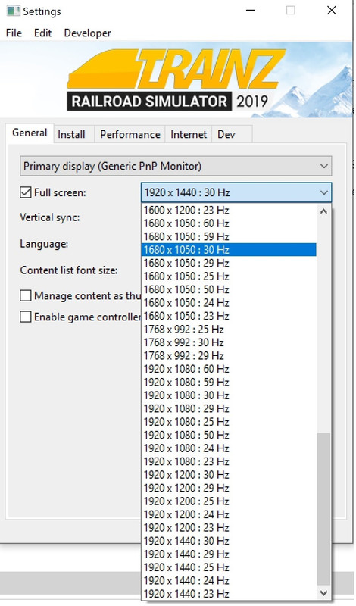Select 1680 x 1050 : 24 Hz
Image resolution: width=356 pixels, height=606 pixels.
click(x=230, y=302)
